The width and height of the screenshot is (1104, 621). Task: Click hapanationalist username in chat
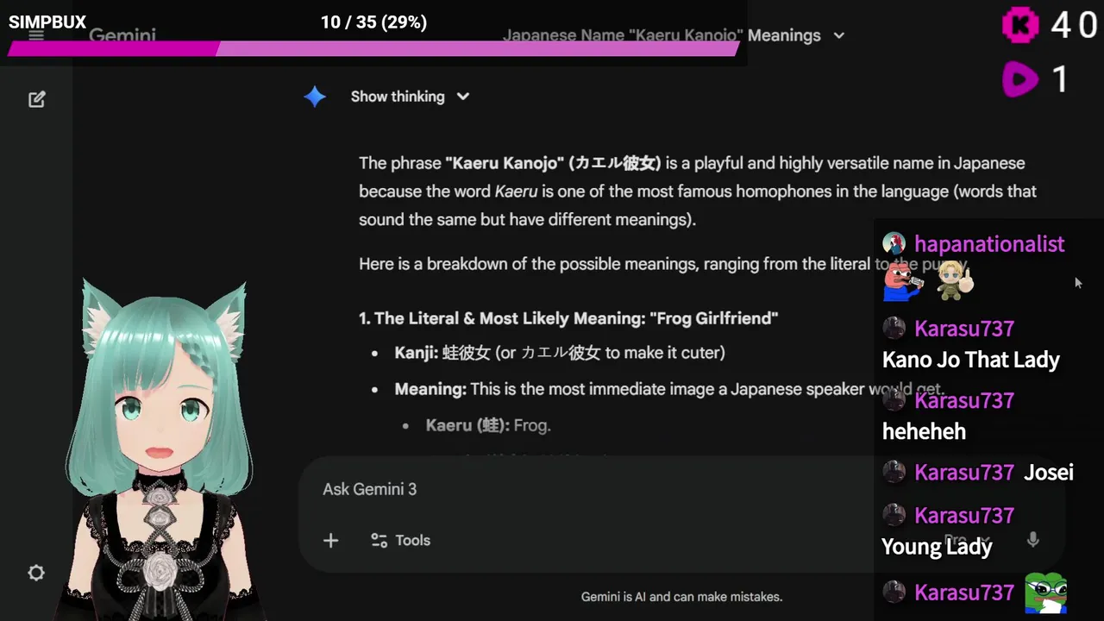point(989,244)
